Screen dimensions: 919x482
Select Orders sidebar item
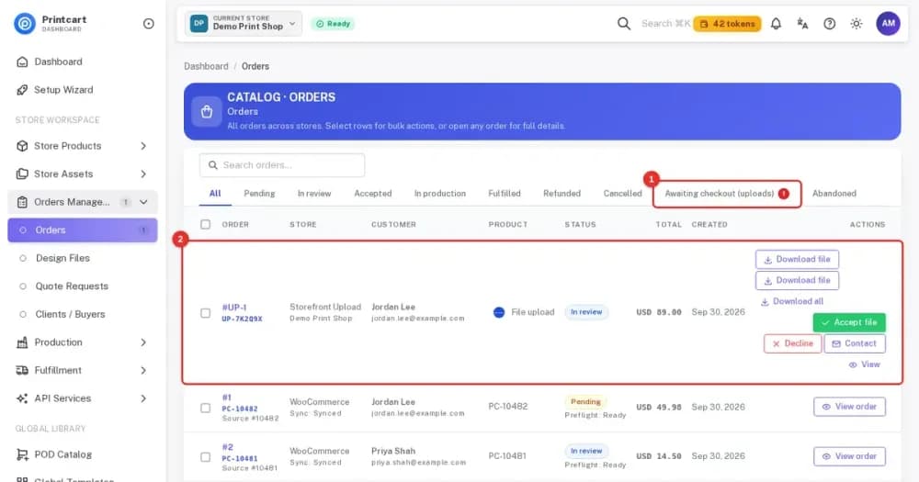pyautogui.click(x=82, y=230)
